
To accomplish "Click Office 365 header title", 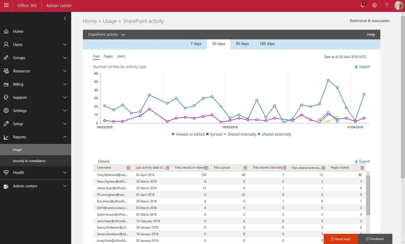I will [27, 6].
